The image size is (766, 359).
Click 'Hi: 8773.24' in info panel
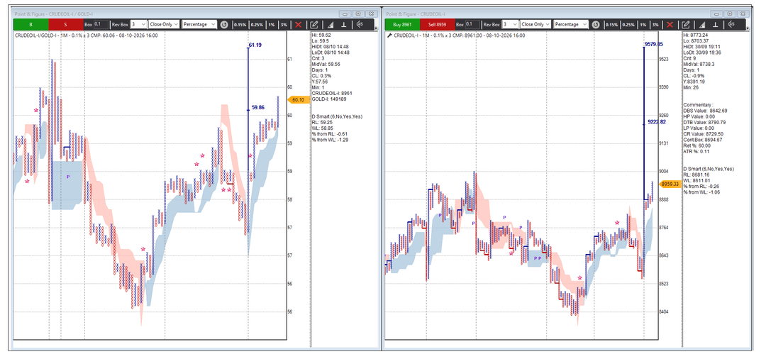point(696,35)
